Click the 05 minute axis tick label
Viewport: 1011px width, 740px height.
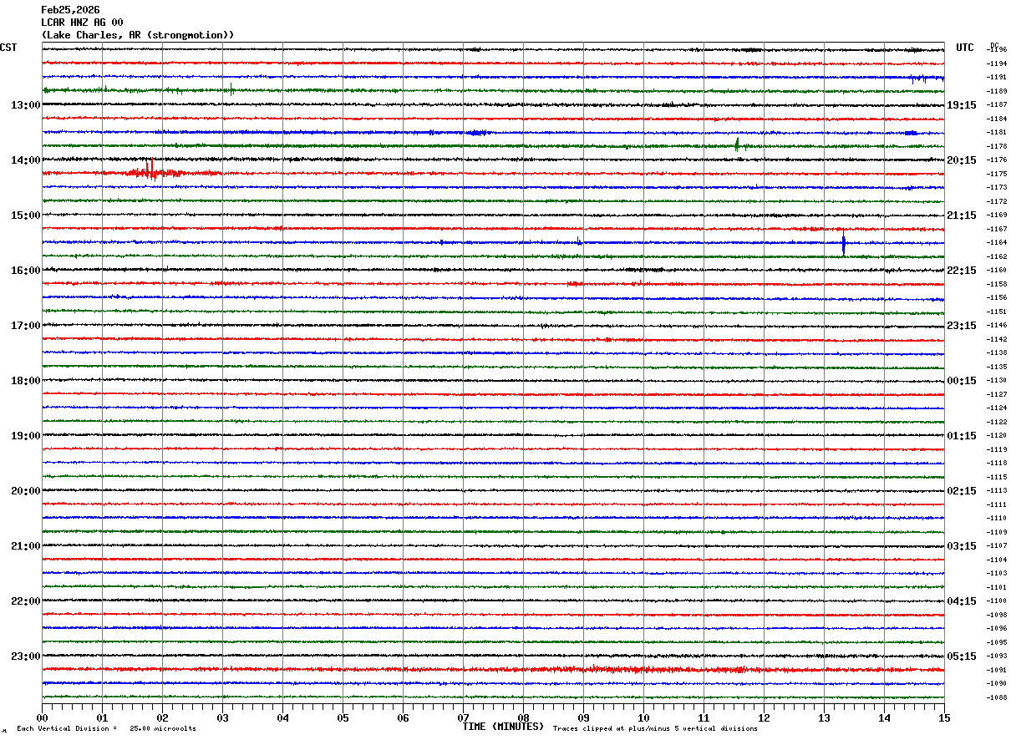(x=343, y=717)
